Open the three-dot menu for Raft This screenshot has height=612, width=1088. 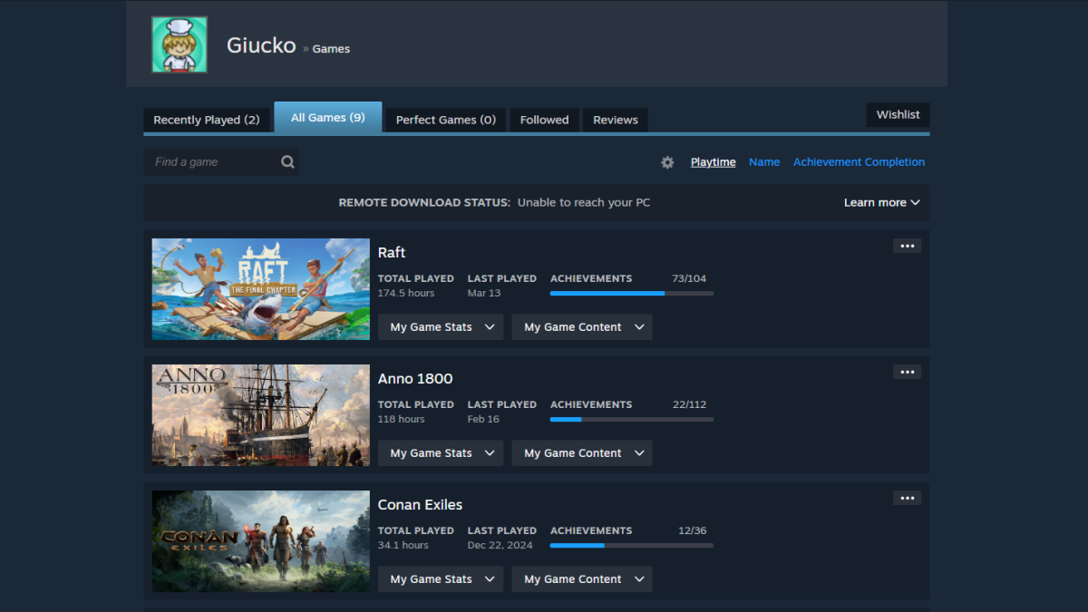tap(907, 246)
